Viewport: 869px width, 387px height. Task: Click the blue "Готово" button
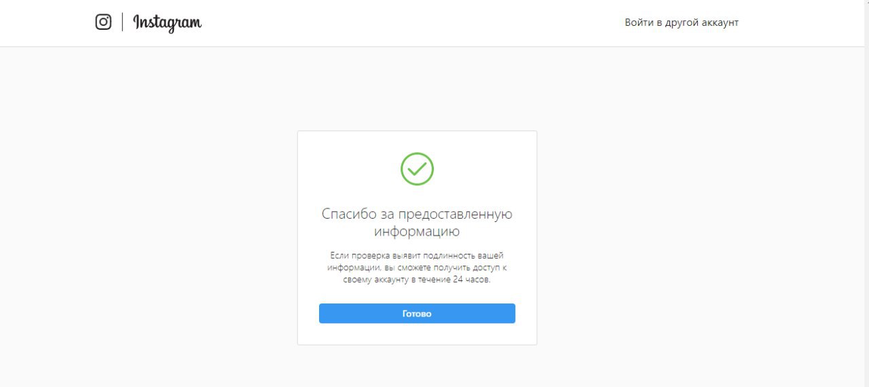click(417, 314)
